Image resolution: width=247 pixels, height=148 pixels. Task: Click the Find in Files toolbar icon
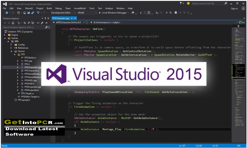133,13
